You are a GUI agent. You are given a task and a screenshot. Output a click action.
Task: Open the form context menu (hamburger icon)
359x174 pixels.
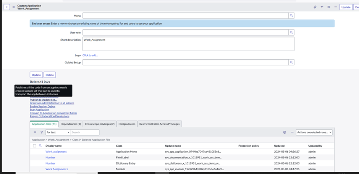[x=14, y=7]
